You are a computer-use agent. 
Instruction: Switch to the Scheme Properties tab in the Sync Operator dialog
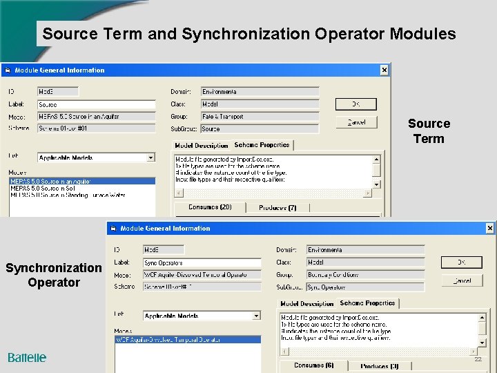click(x=367, y=303)
